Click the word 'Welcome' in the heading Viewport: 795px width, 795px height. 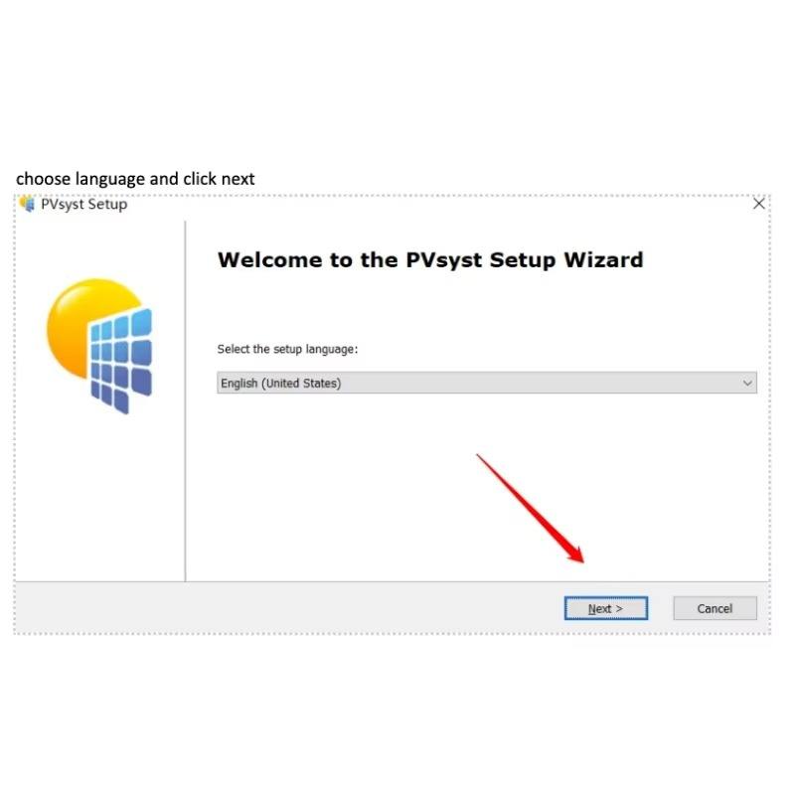click(x=269, y=260)
